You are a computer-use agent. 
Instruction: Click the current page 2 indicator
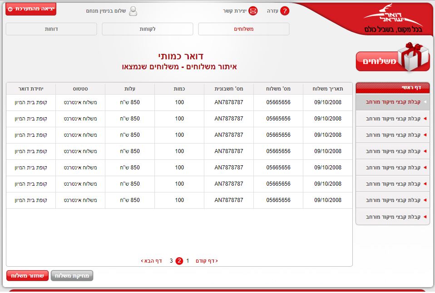(179, 261)
